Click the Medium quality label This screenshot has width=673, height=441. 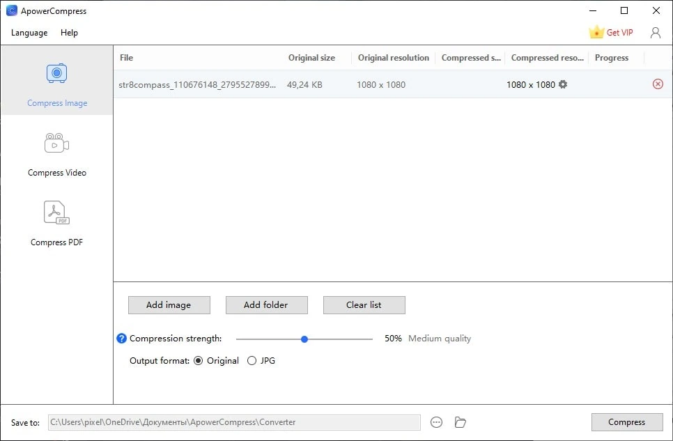coord(440,339)
